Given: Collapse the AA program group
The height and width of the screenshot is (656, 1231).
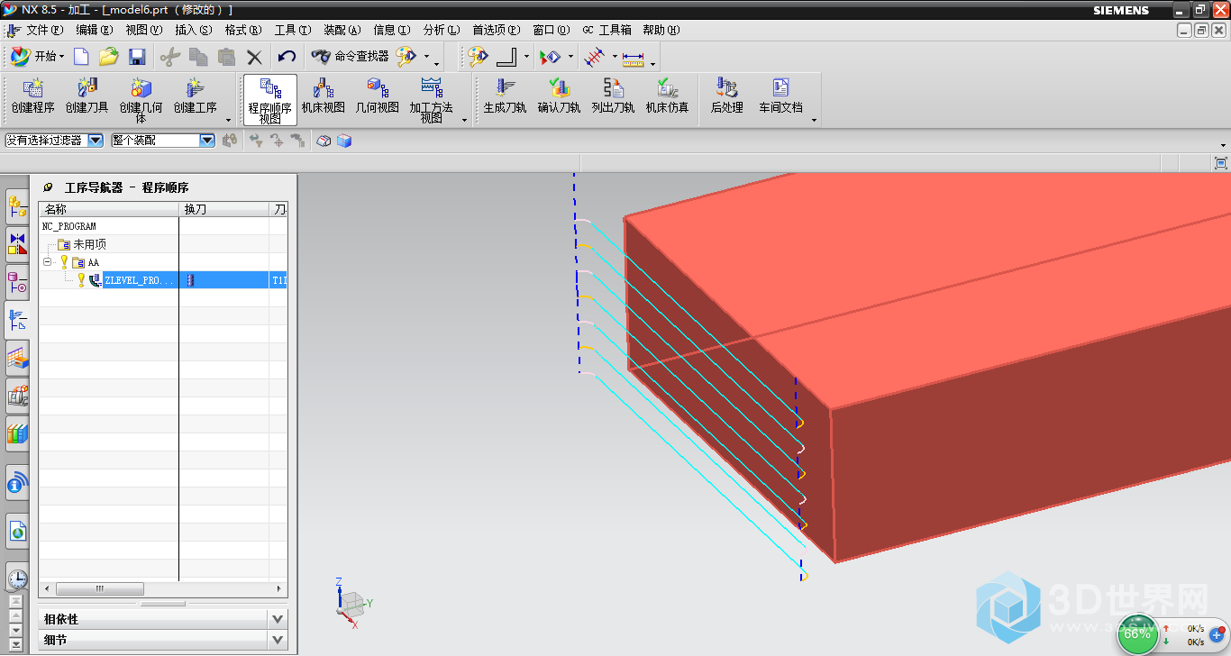Looking at the screenshot, I should 48,262.
